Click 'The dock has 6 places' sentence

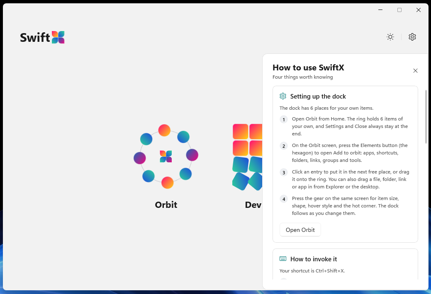326,108
